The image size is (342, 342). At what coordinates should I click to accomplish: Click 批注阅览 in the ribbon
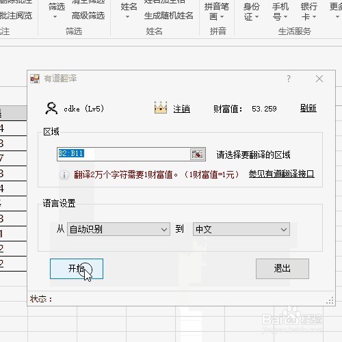(16, 16)
